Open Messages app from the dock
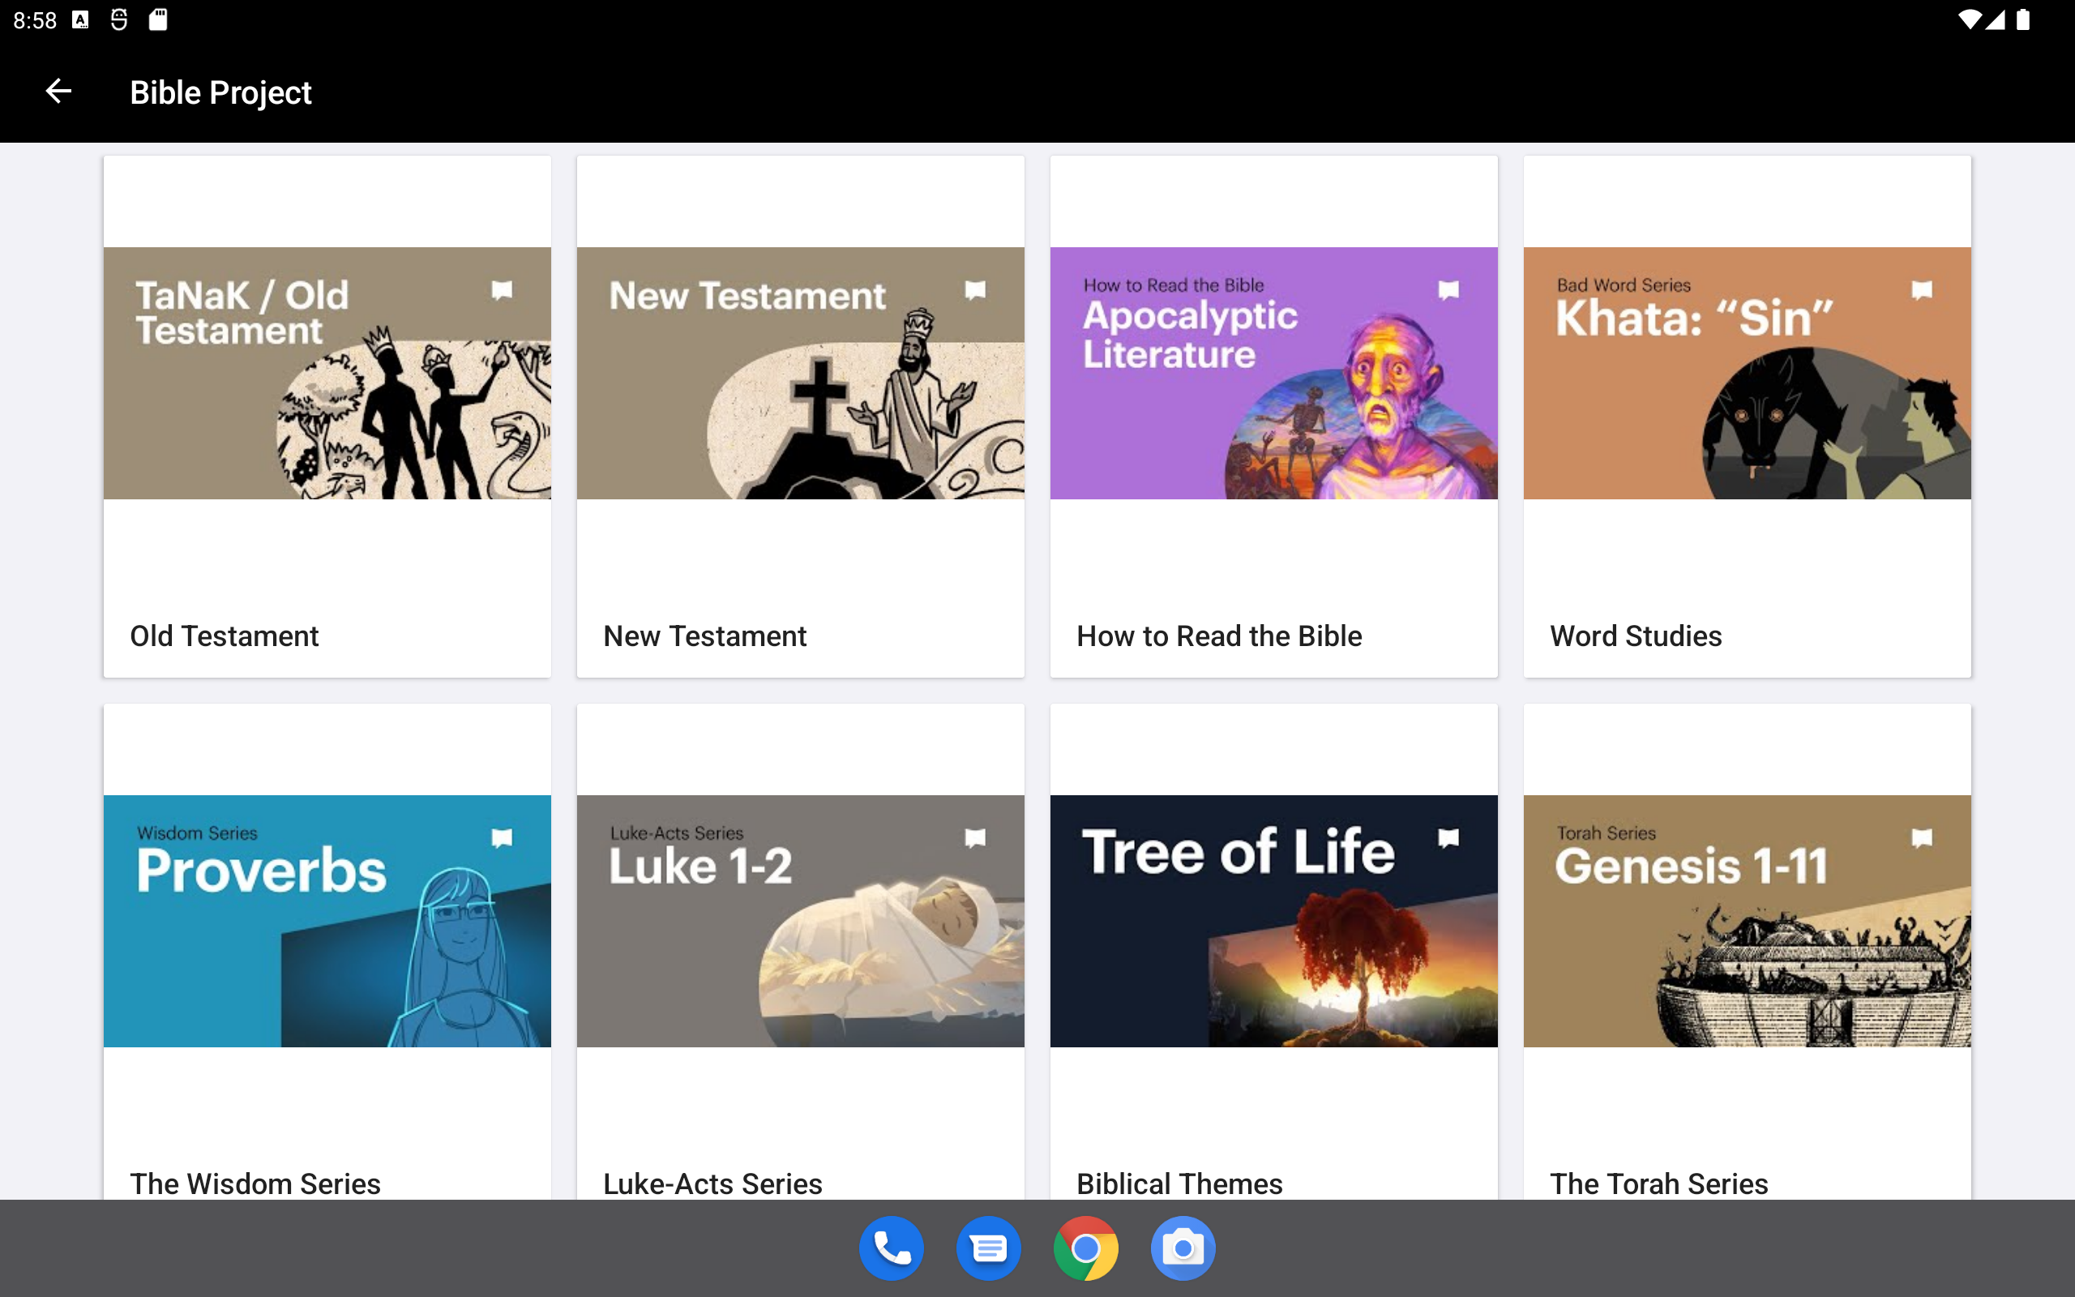 click(989, 1248)
